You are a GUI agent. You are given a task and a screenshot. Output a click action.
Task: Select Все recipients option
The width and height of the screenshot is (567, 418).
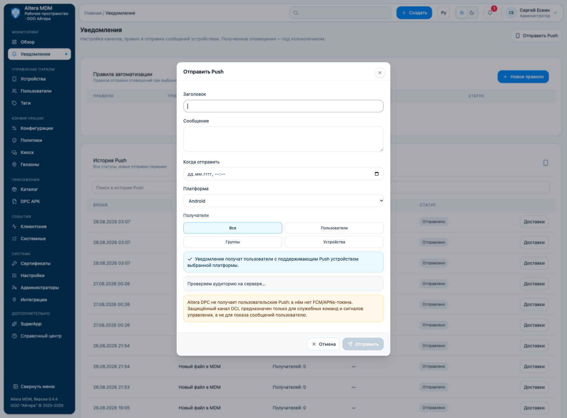click(x=233, y=228)
